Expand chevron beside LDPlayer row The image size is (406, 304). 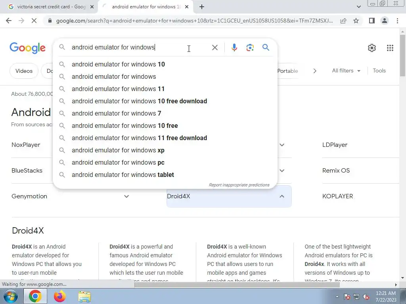pyautogui.click(x=282, y=145)
